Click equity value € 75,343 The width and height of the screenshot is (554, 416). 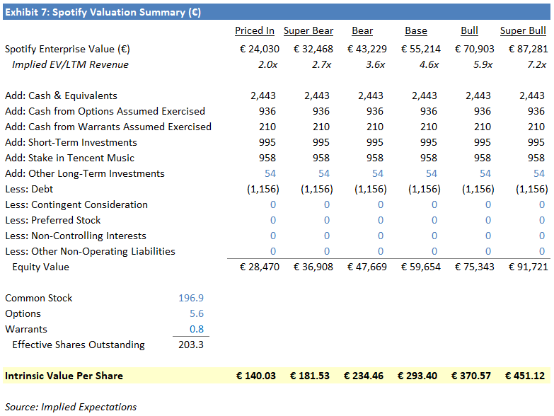point(474,267)
